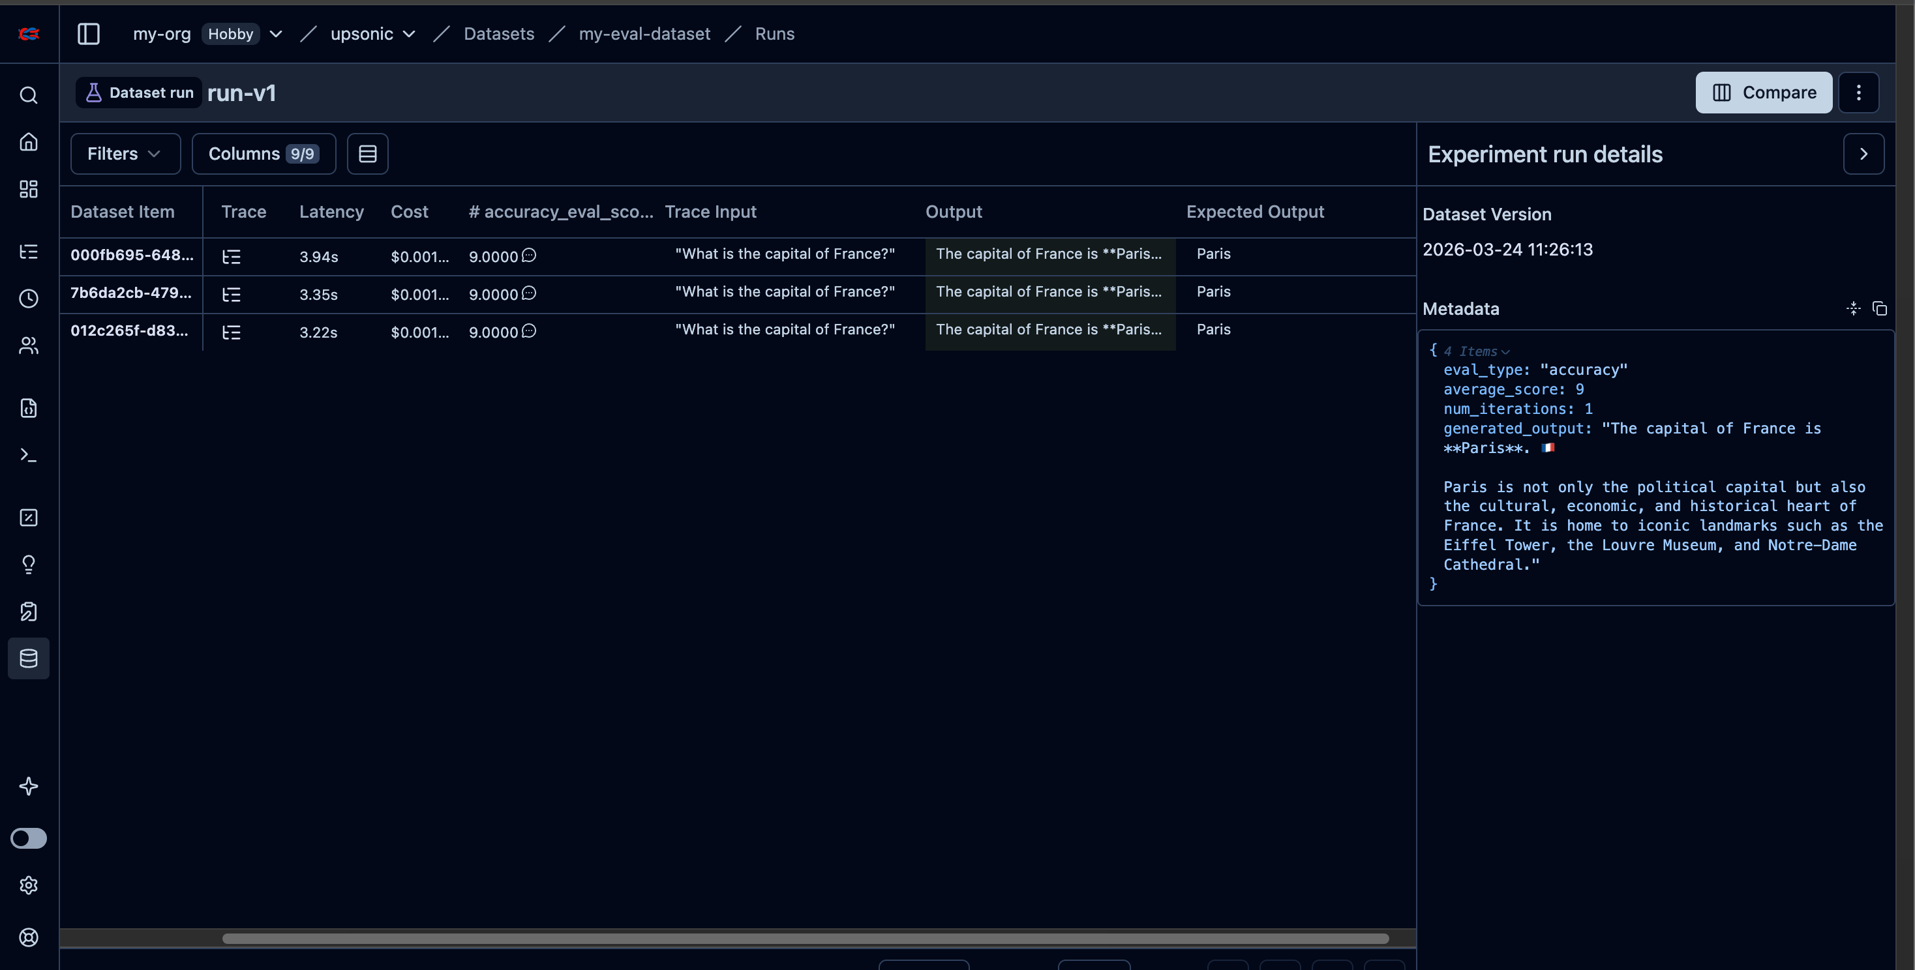Viewport: 1915px width, 970px height.
Task: Open trace icon for row 000fb695-648
Action: tap(231, 257)
